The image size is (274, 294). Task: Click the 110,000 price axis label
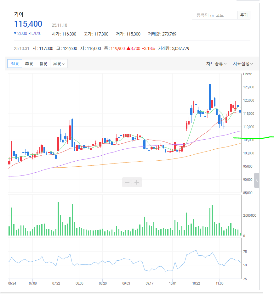[248, 127]
